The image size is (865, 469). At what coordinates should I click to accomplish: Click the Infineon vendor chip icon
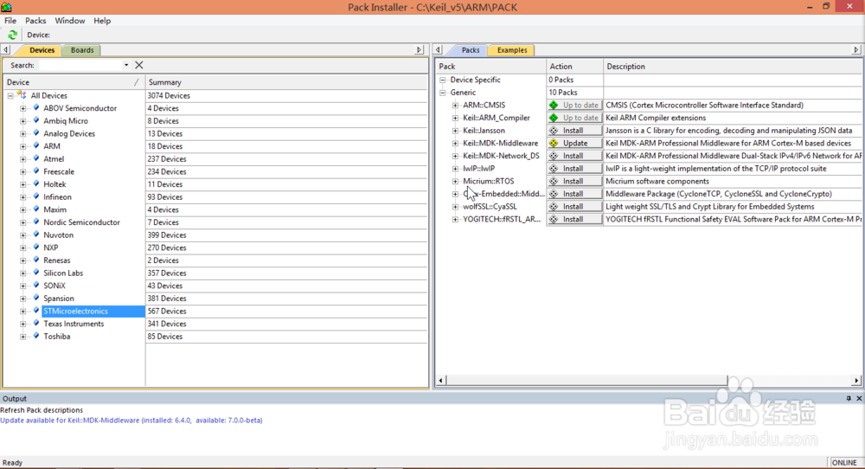click(x=36, y=196)
